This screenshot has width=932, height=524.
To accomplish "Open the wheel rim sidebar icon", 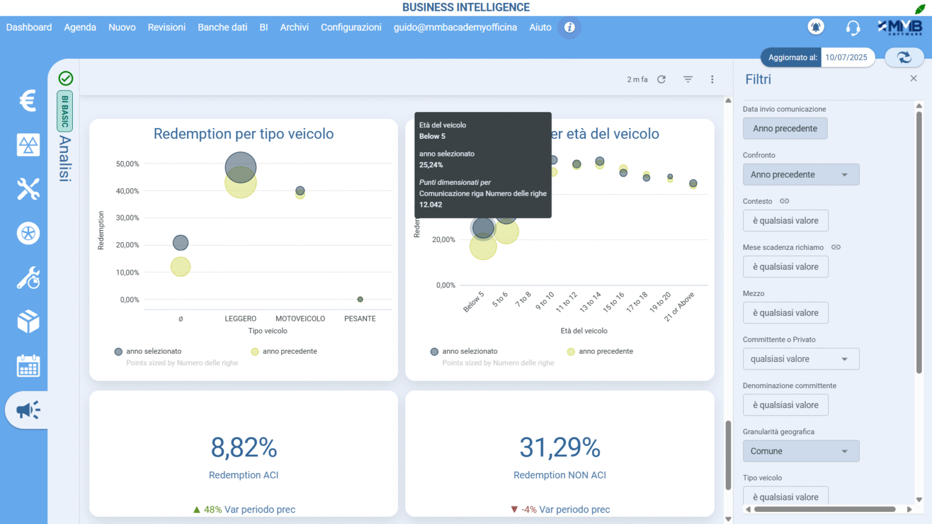I will [x=28, y=233].
